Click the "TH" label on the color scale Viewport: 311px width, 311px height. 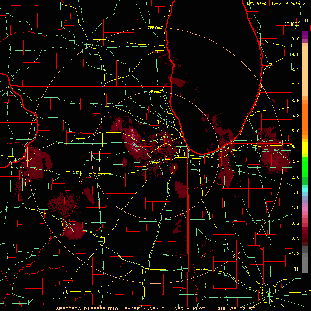[297, 269]
